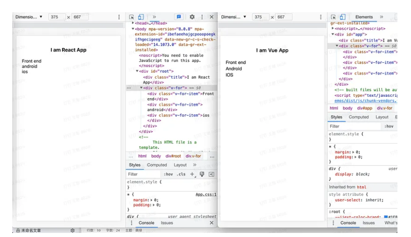Click the 375 width field in the Vue window
The image size is (411, 237).
pos(261,17)
